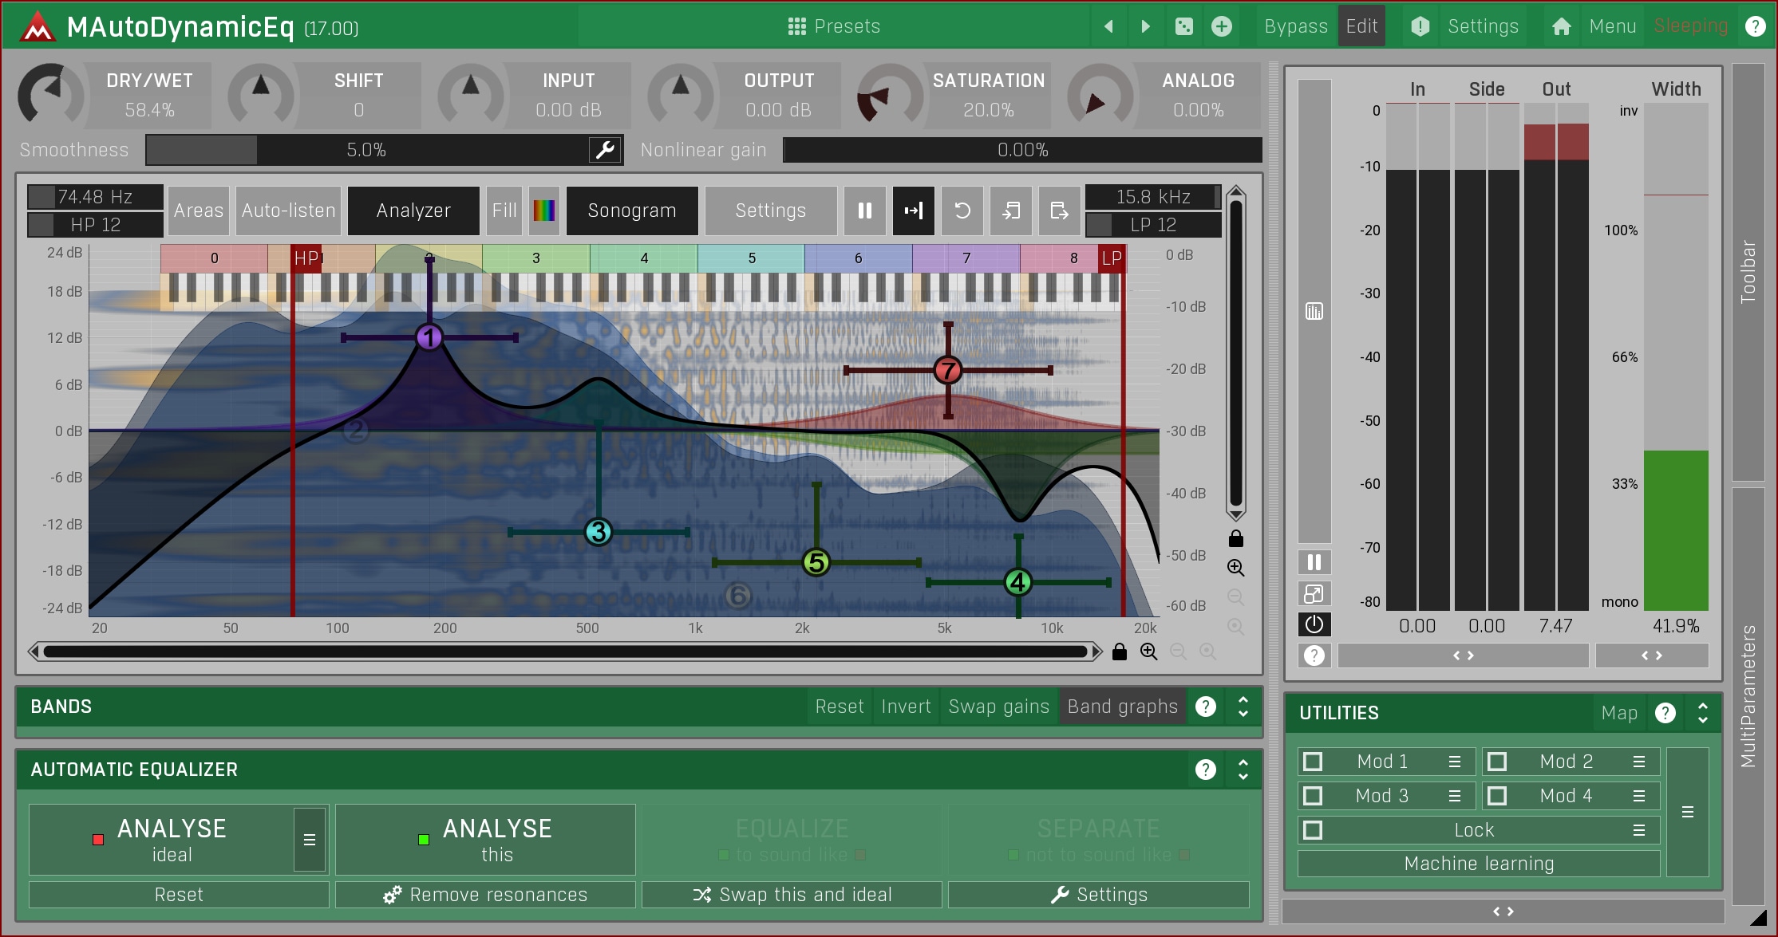Click Remove resonances button
Screen dimensions: 1778x937
pyautogui.click(x=485, y=895)
